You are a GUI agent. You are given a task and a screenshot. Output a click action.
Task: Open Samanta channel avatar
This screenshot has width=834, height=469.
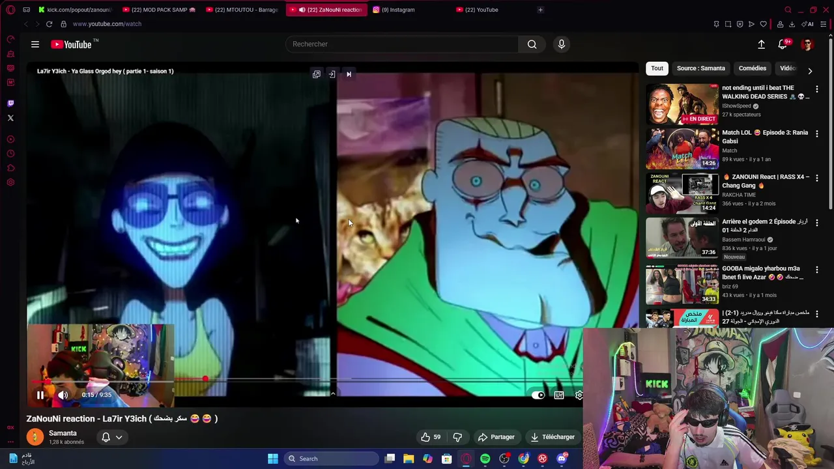(x=35, y=437)
